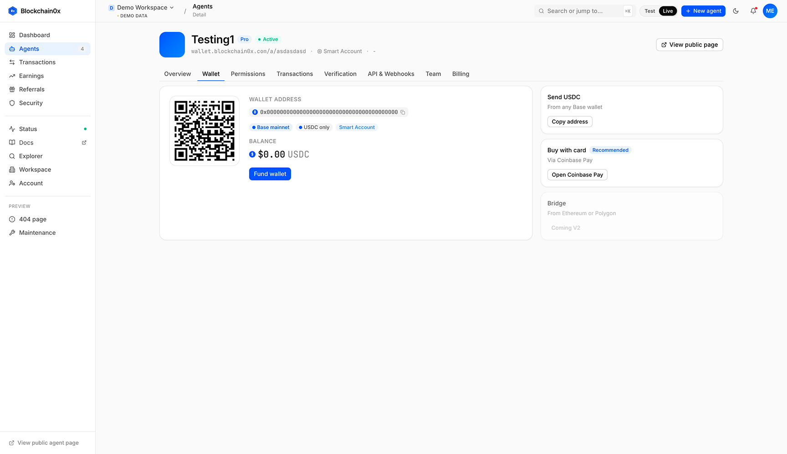The width and height of the screenshot is (787, 454).
Task: Click the QR code image
Action: (x=204, y=131)
